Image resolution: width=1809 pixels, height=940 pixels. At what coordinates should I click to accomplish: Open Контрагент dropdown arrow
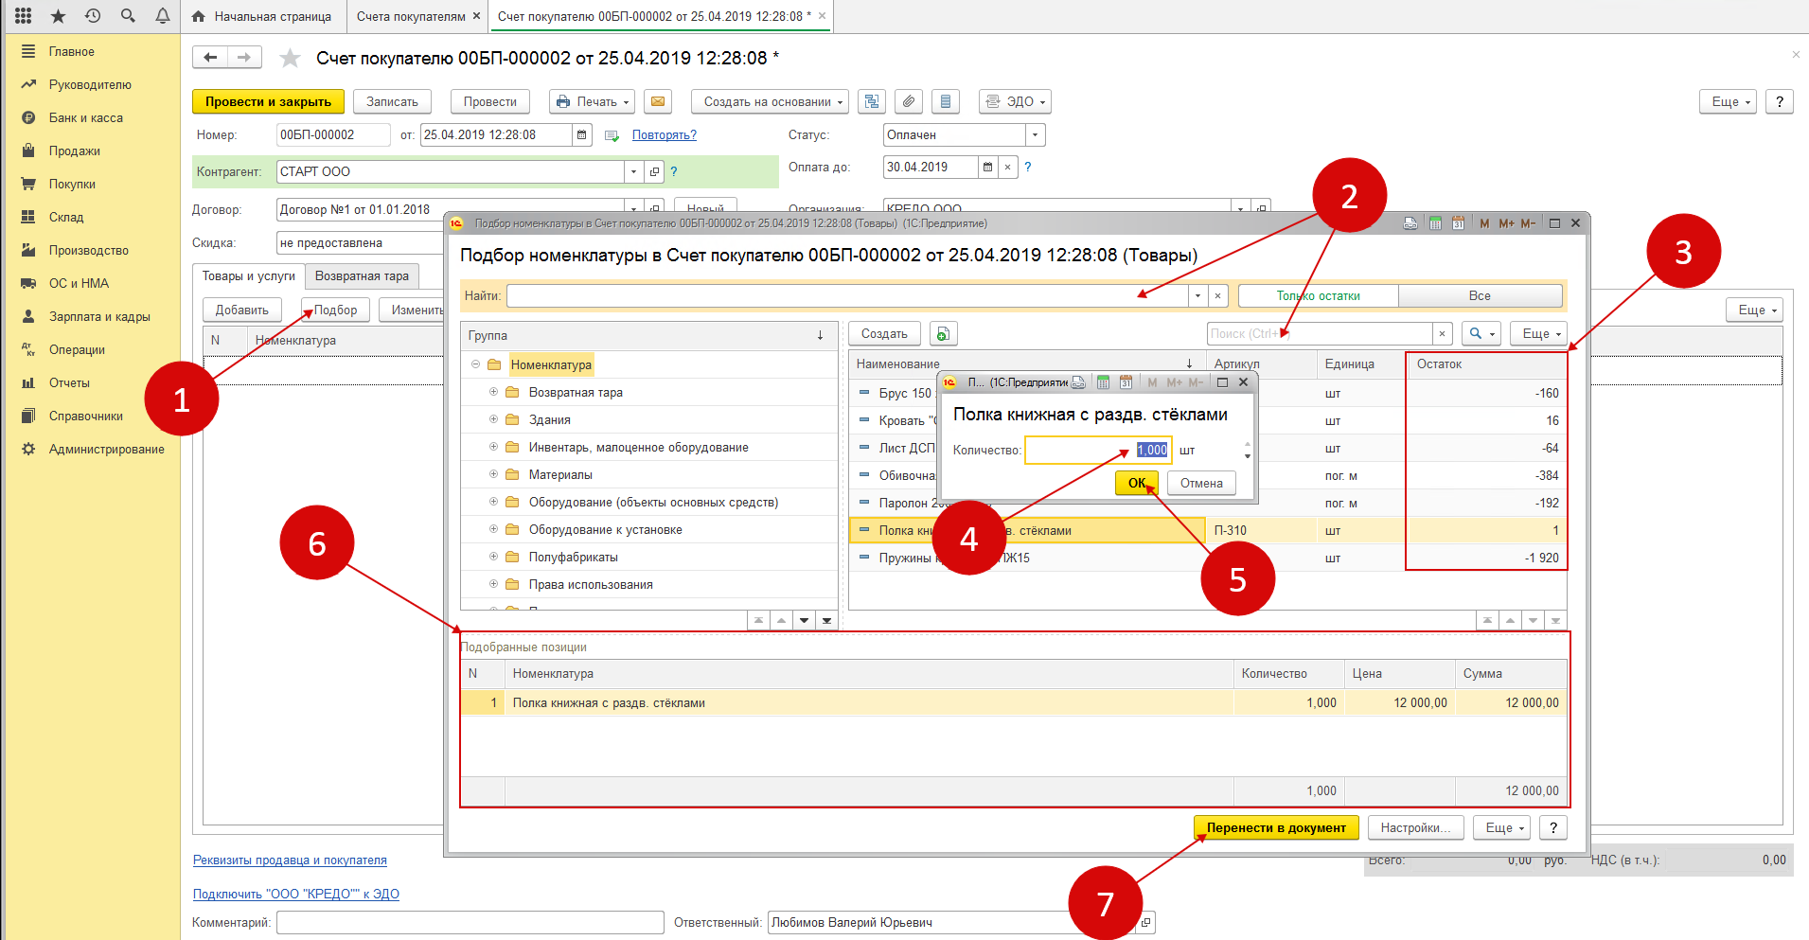[634, 172]
